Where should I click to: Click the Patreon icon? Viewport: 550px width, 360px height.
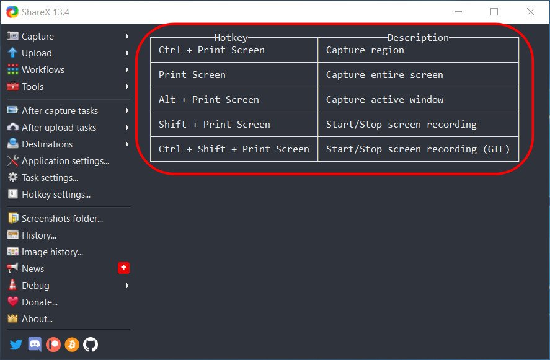click(x=53, y=345)
